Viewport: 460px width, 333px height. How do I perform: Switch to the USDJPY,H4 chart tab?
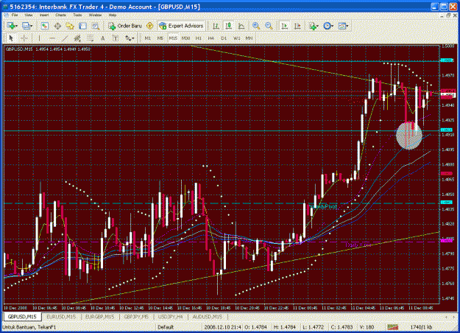171,317
